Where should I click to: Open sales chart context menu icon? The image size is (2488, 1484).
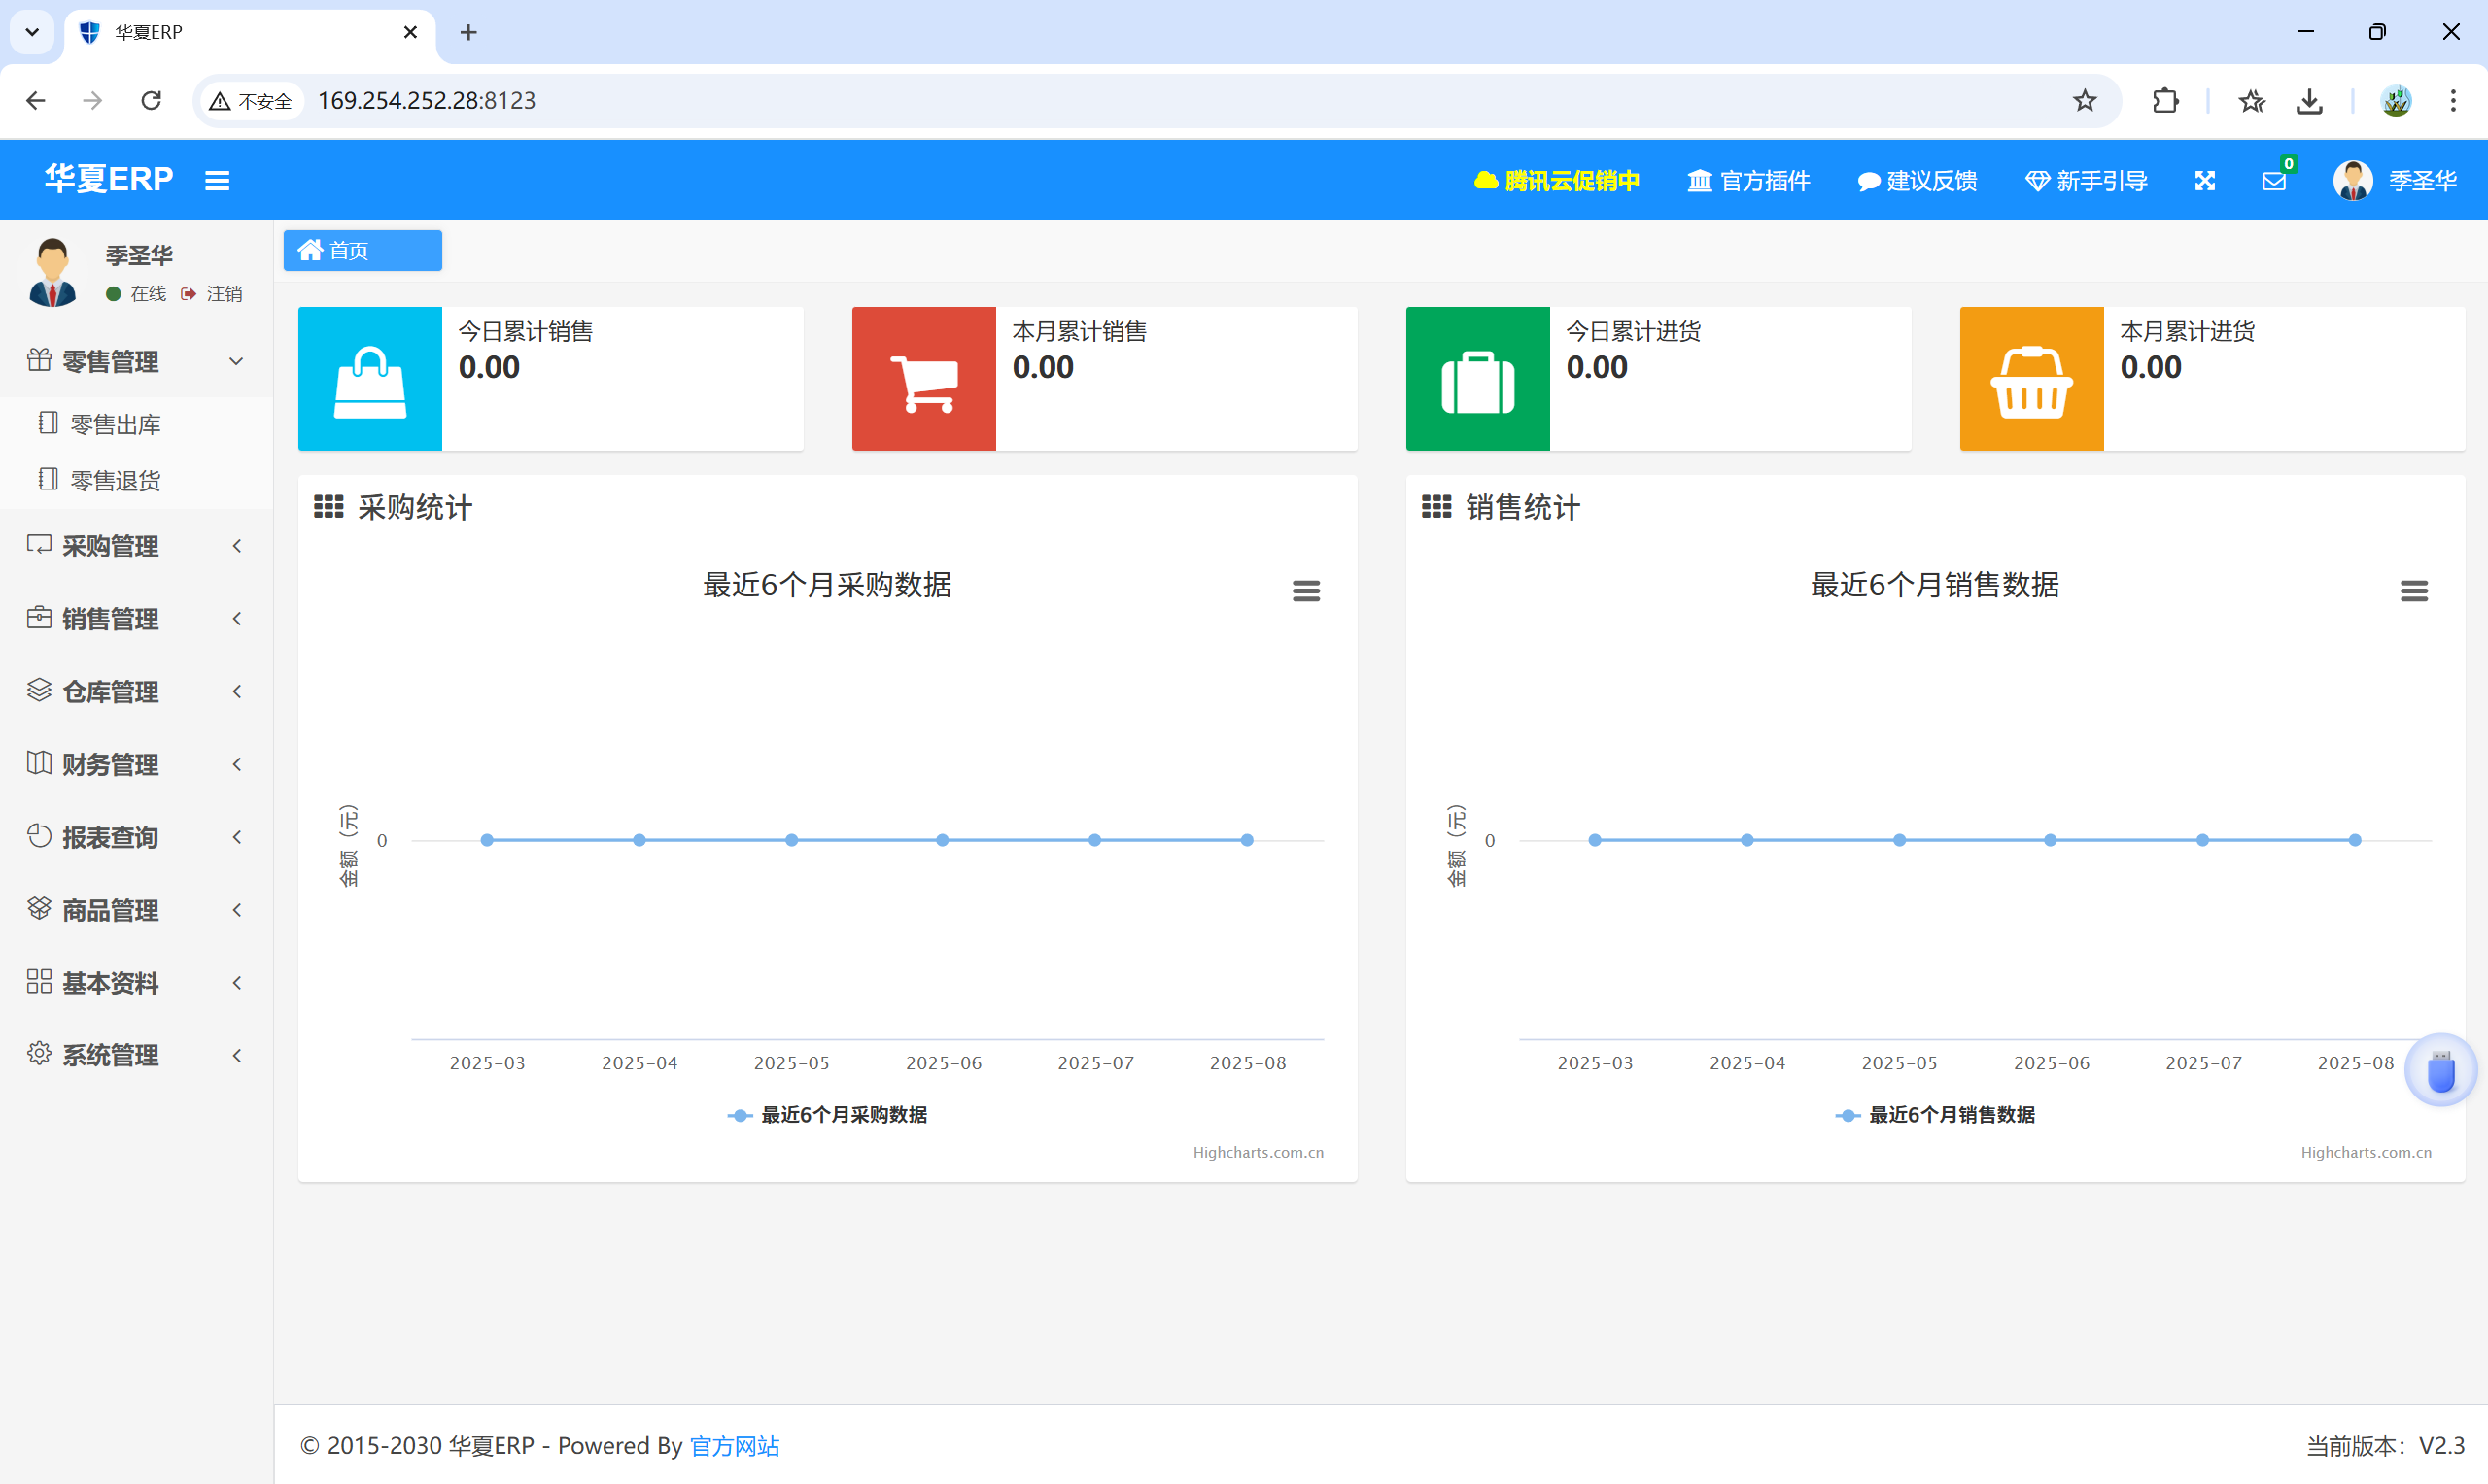click(2413, 591)
